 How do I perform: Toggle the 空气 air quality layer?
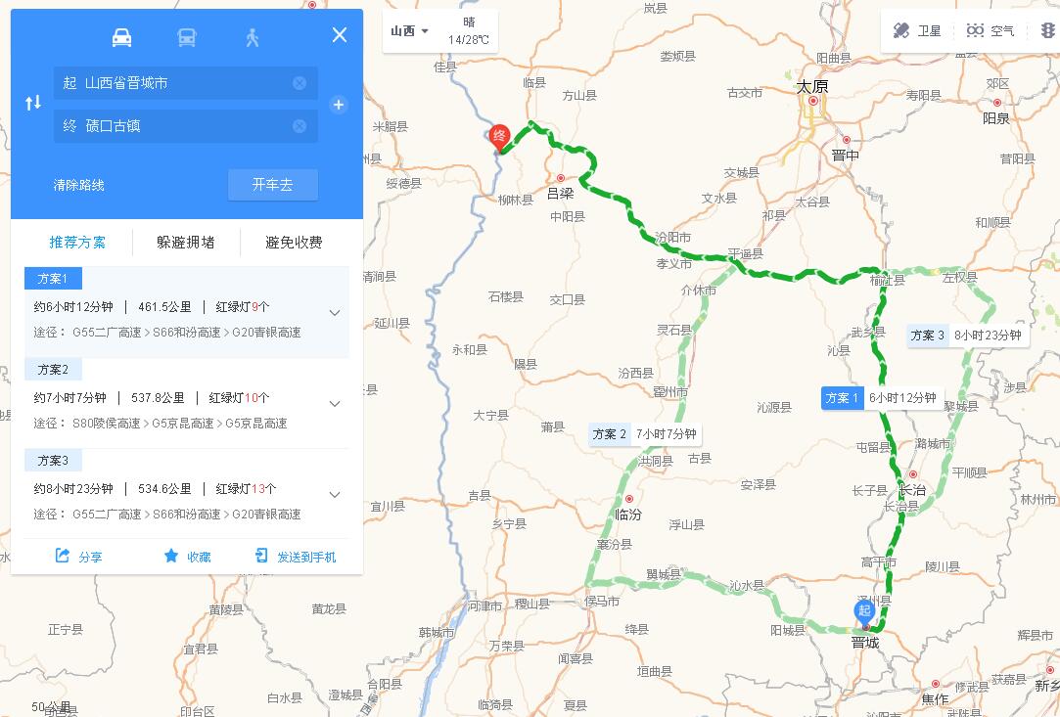pyautogui.click(x=991, y=30)
